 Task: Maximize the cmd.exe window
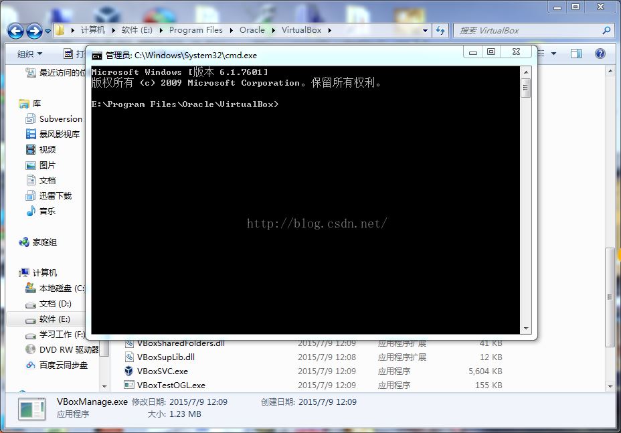point(491,52)
